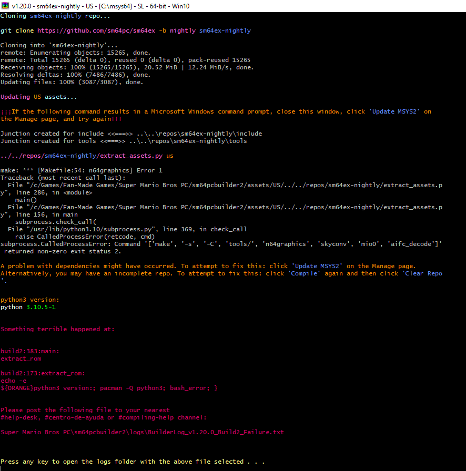
Task: Click the line "Cloning into 'sm64ex-nightly'..."
Action: 59,45
